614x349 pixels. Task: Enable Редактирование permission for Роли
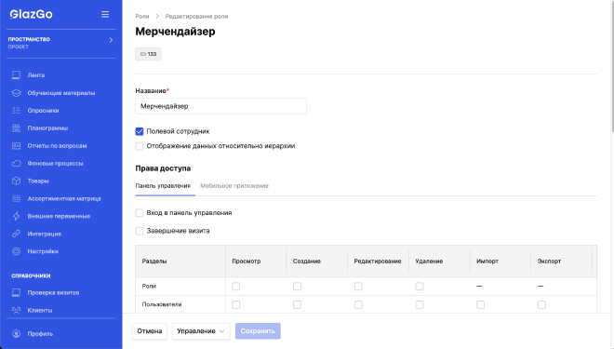[x=358, y=287]
